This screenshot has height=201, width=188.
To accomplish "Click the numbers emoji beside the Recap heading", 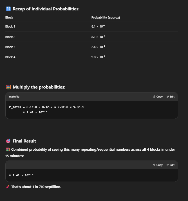I will (8, 9).
